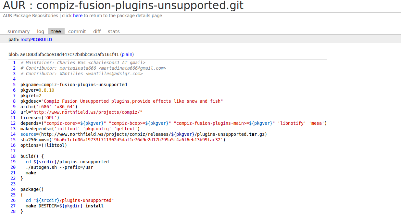Screen dimensions: 401x222
Task: Jump to line number 1
Action: coord(14,63)
